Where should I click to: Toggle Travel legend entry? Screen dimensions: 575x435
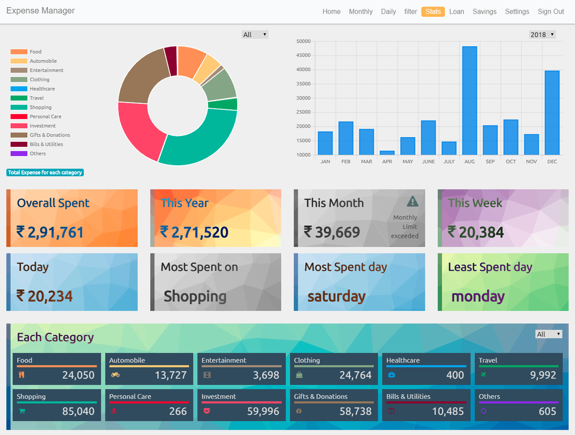click(x=27, y=98)
